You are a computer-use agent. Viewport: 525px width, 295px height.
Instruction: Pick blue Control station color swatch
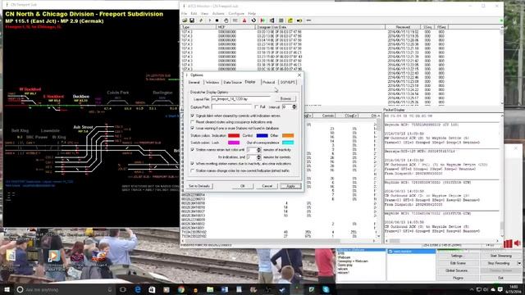(262, 135)
